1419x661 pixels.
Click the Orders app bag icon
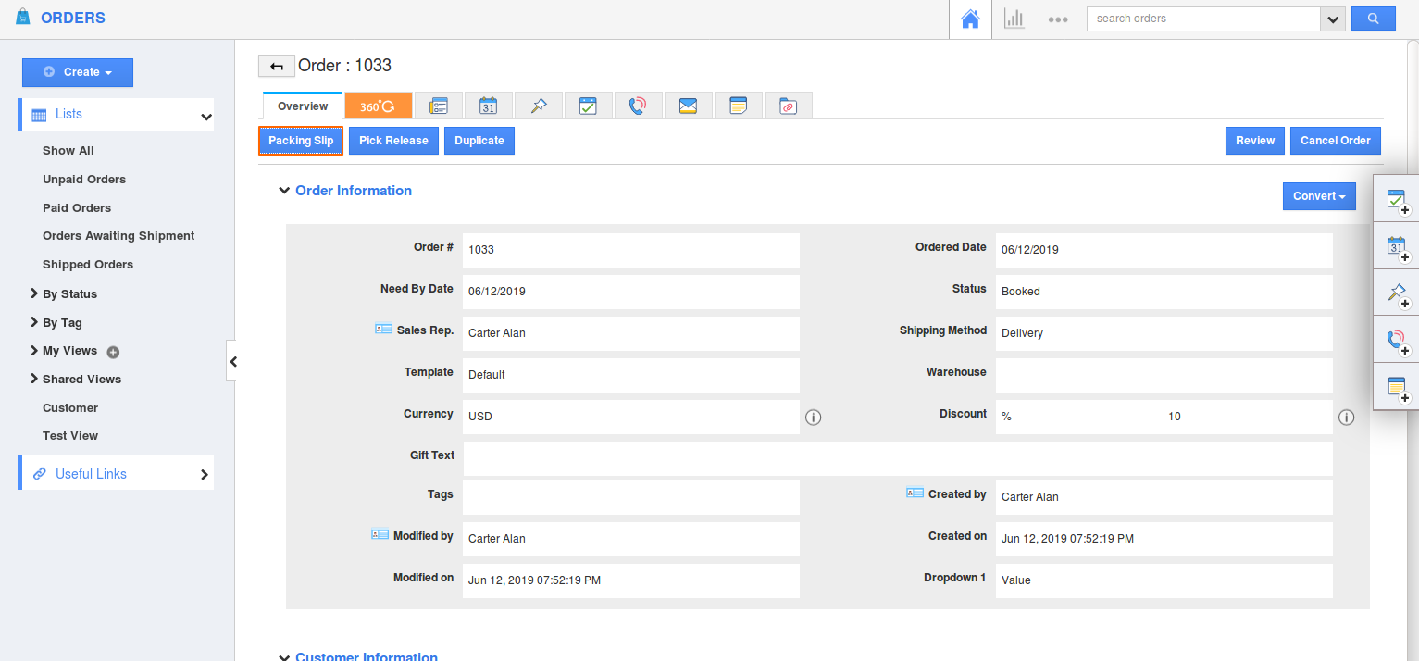click(x=22, y=18)
